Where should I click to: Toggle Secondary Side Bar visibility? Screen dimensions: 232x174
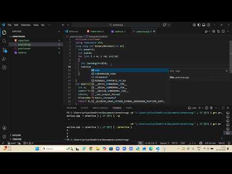pos(208,25)
